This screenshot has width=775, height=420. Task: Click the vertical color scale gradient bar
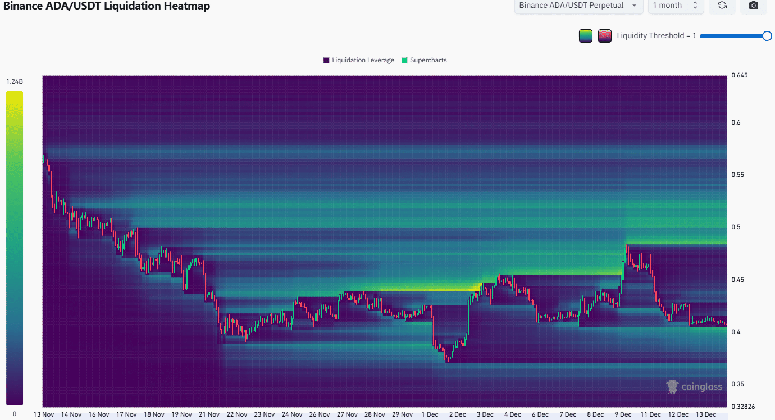[x=15, y=247]
